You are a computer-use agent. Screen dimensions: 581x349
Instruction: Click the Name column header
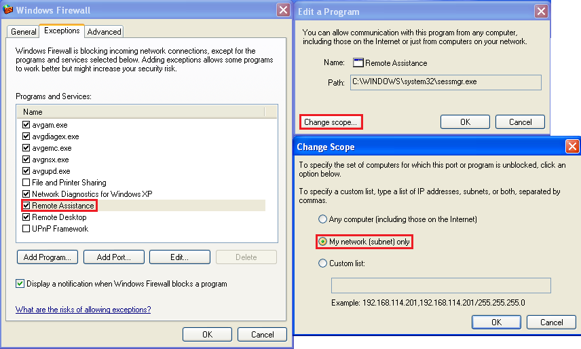140,112
